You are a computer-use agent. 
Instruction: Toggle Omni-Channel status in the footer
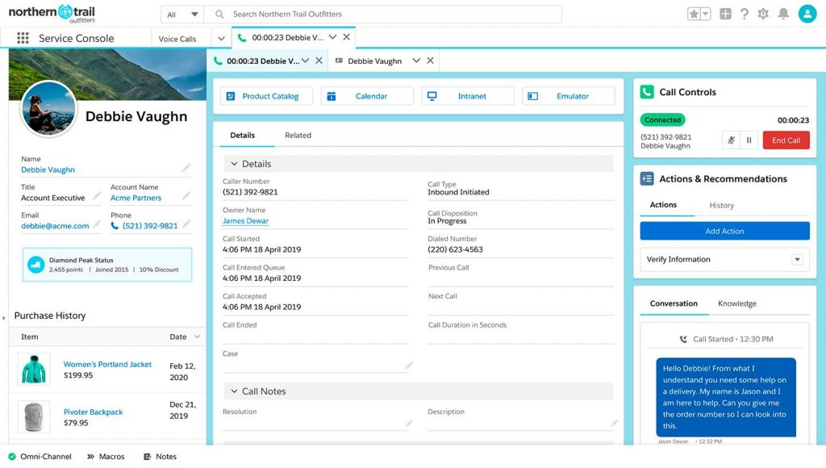click(39, 456)
